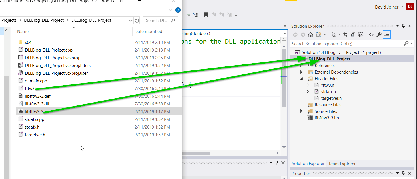Viewport: 417px width, 179px height.
Task: Click the Uncomment selected lines toolbar icon
Action: coord(195,15)
